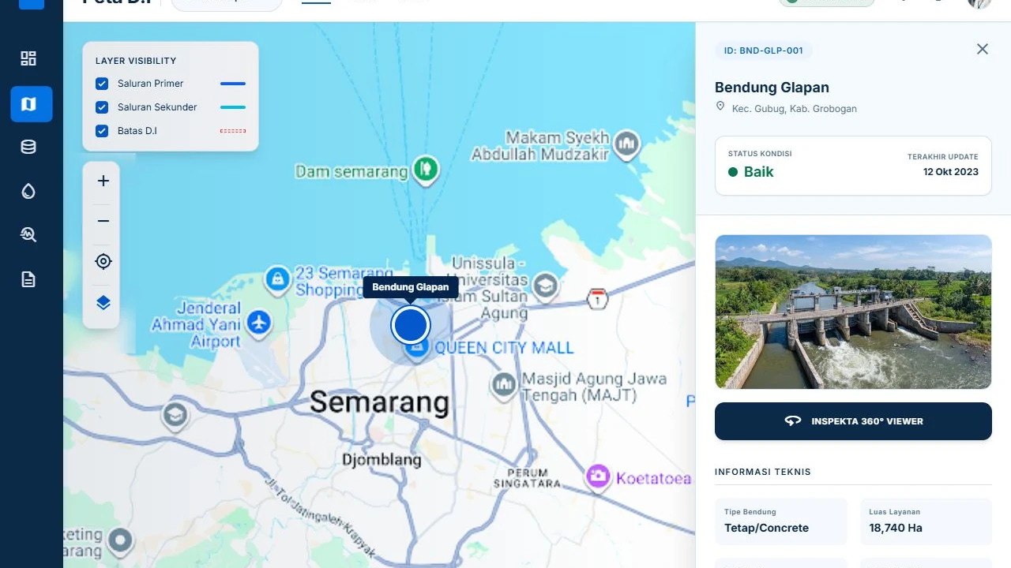Click the Saluran Sekunder cyan line swatch
The image size is (1011, 568).
tap(233, 107)
